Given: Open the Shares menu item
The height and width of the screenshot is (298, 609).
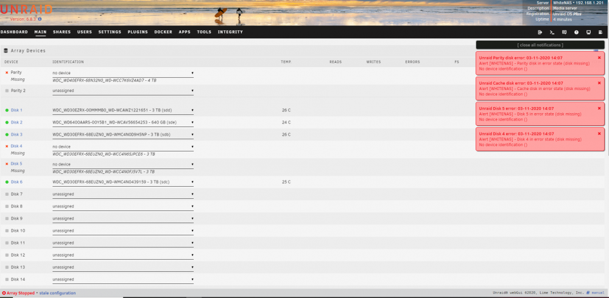Looking at the screenshot, I should 62,32.
